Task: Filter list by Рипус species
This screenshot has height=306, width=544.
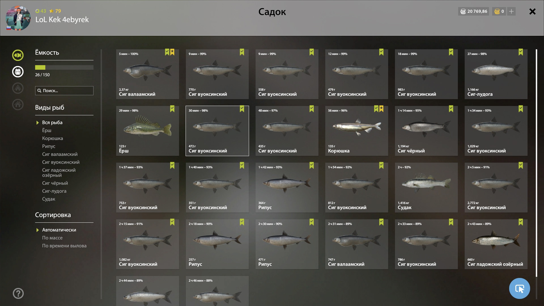Action: (x=49, y=146)
